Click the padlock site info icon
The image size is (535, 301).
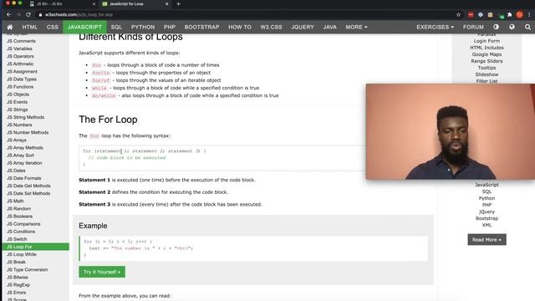click(40, 15)
